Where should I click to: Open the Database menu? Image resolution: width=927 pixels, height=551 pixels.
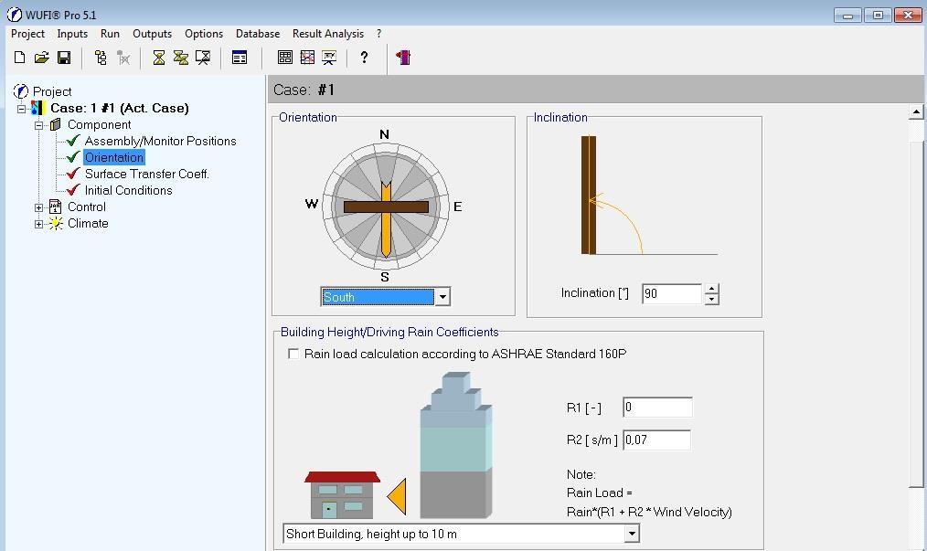(x=258, y=34)
